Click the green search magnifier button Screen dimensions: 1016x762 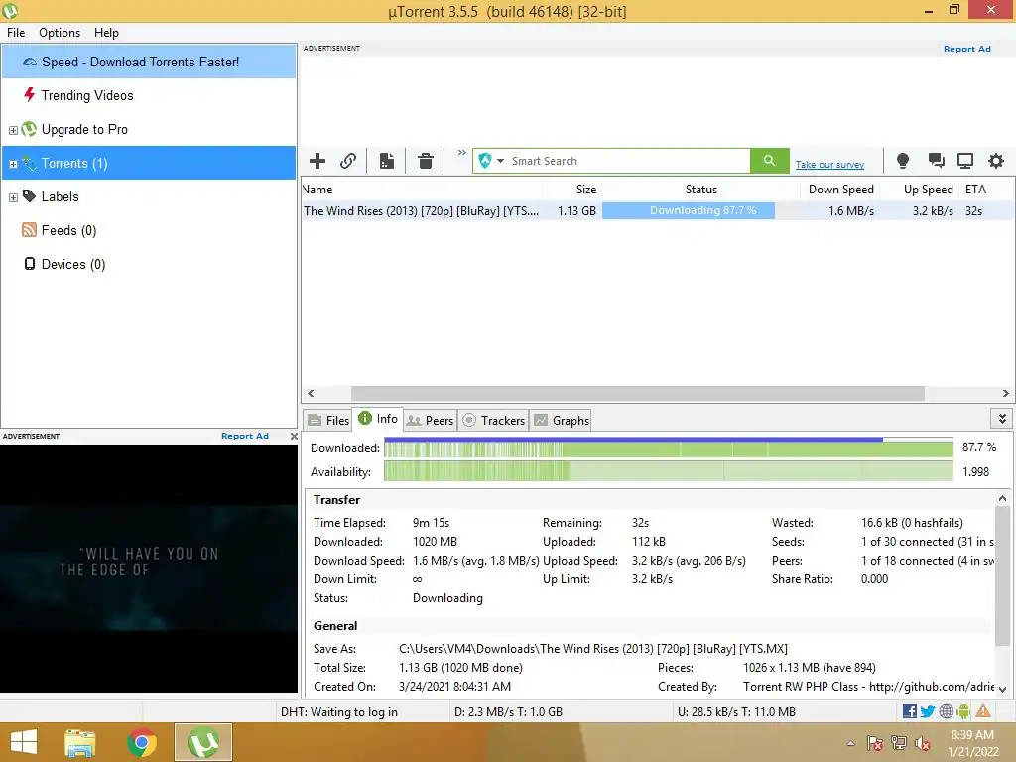[x=769, y=161]
